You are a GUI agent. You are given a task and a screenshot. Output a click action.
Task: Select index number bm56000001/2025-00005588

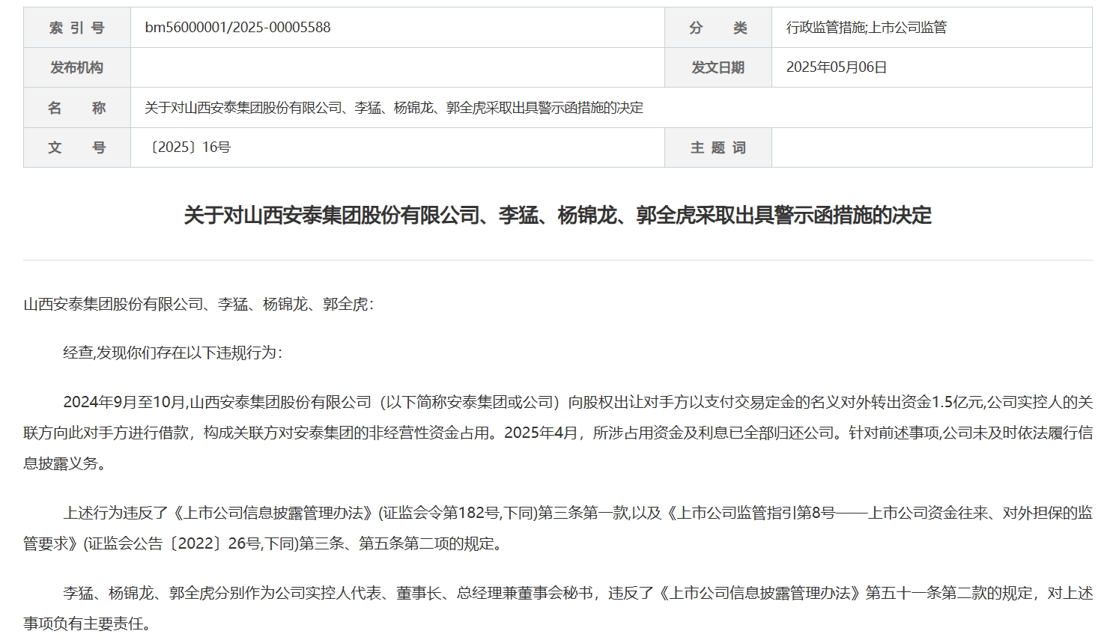pyautogui.click(x=237, y=28)
